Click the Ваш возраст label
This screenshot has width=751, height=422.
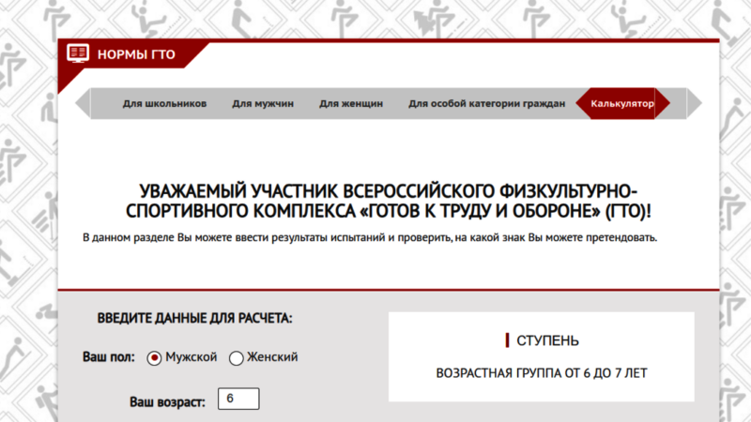pos(167,402)
